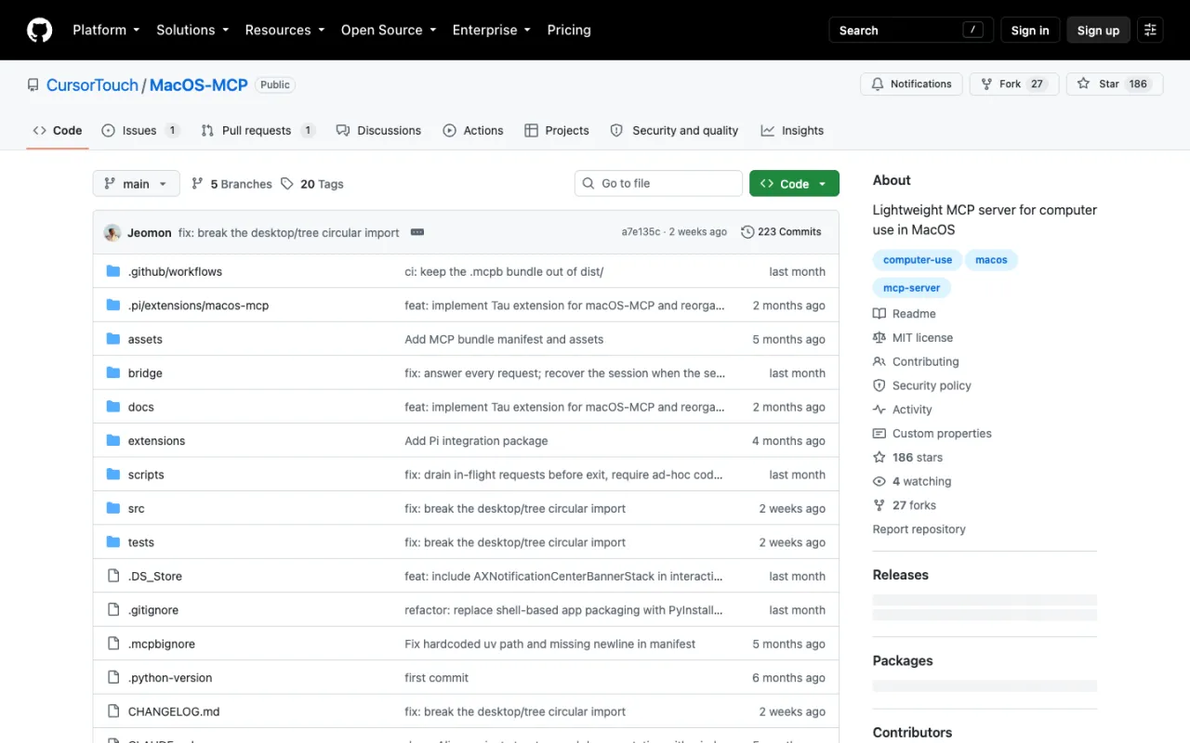
Task: Click the commit history clock icon
Action: click(x=747, y=232)
